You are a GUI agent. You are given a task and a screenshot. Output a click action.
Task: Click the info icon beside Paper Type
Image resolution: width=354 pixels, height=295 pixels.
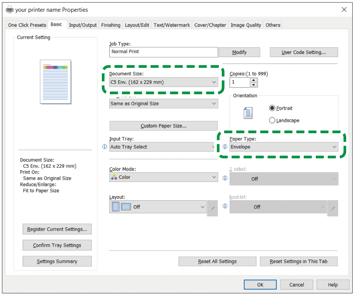click(x=225, y=147)
